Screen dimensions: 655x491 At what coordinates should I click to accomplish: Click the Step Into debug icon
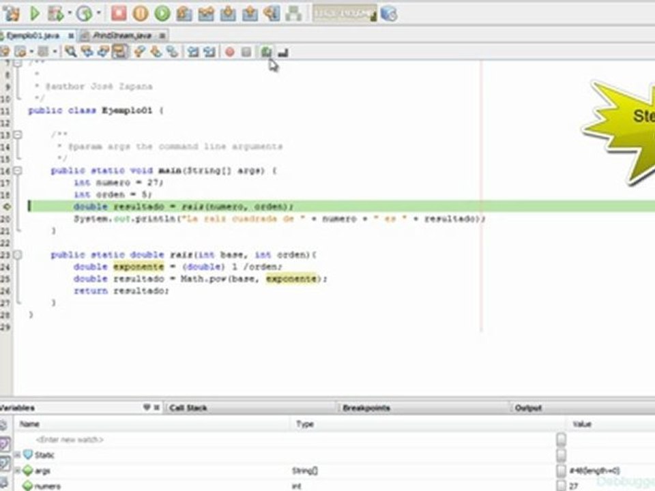(x=228, y=14)
